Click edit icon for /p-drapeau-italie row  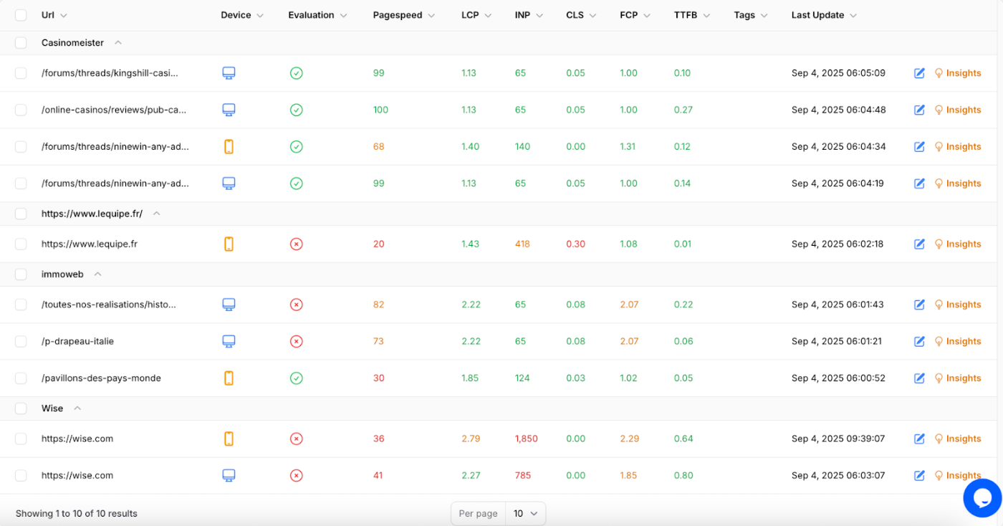(x=919, y=341)
